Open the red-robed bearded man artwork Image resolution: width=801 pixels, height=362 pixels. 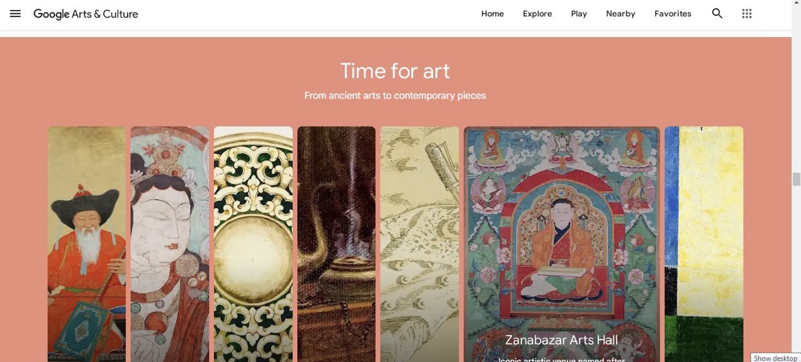click(x=87, y=244)
